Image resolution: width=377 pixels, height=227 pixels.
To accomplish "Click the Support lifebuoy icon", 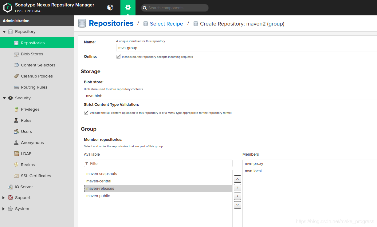I will (x=10, y=198).
